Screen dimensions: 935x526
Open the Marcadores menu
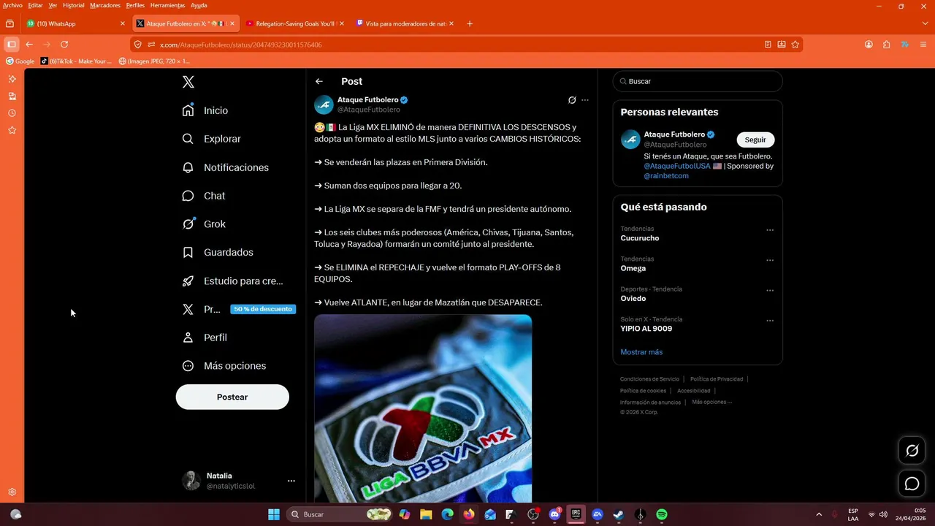(105, 5)
